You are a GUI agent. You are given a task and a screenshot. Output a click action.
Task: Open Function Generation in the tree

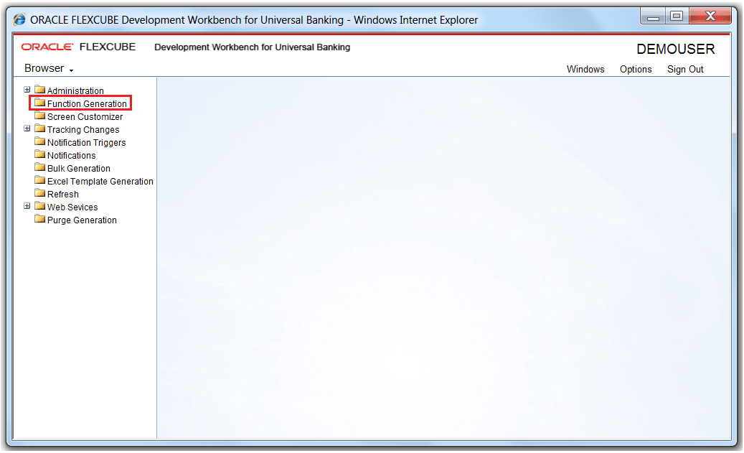click(87, 103)
